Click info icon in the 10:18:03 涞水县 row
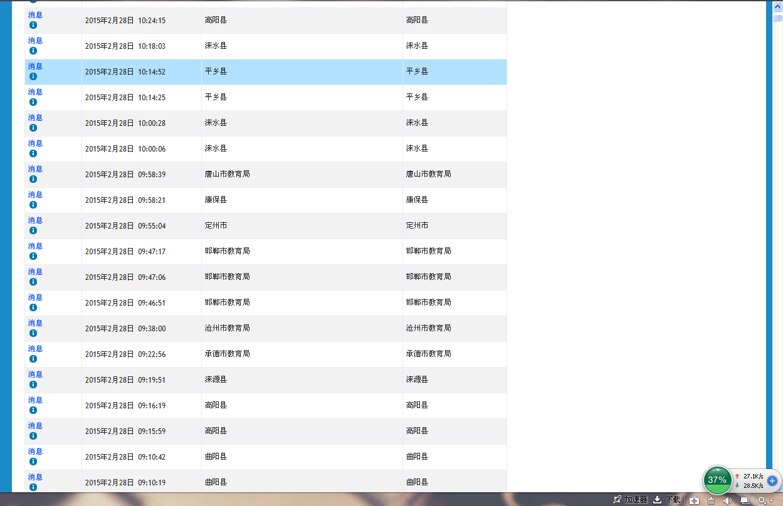Screen dimensions: 783x506 click(x=33, y=51)
